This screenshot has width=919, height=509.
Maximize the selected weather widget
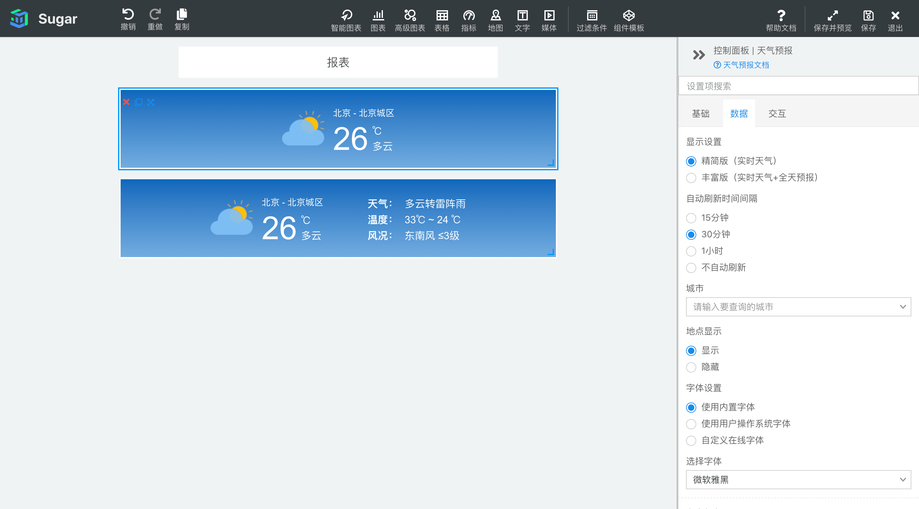click(x=151, y=102)
